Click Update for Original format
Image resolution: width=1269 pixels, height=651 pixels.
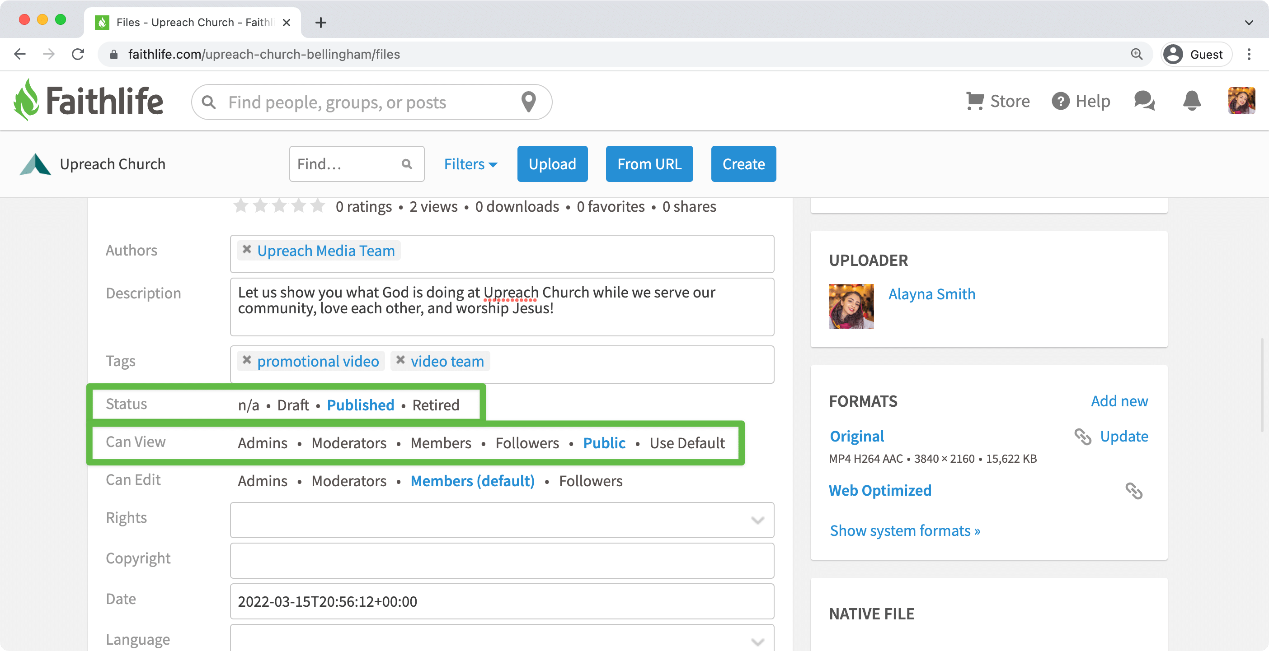coord(1123,437)
